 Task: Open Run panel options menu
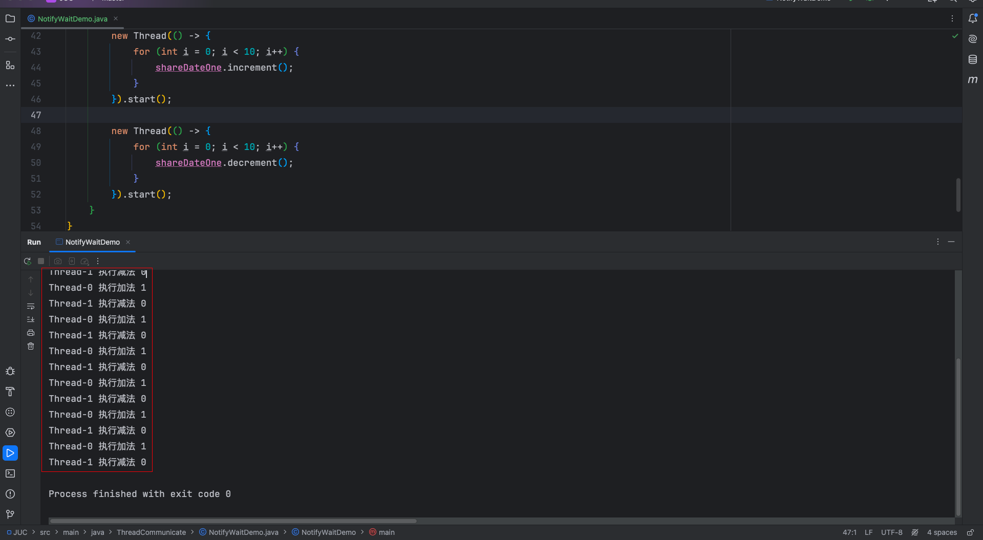pos(938,242)
